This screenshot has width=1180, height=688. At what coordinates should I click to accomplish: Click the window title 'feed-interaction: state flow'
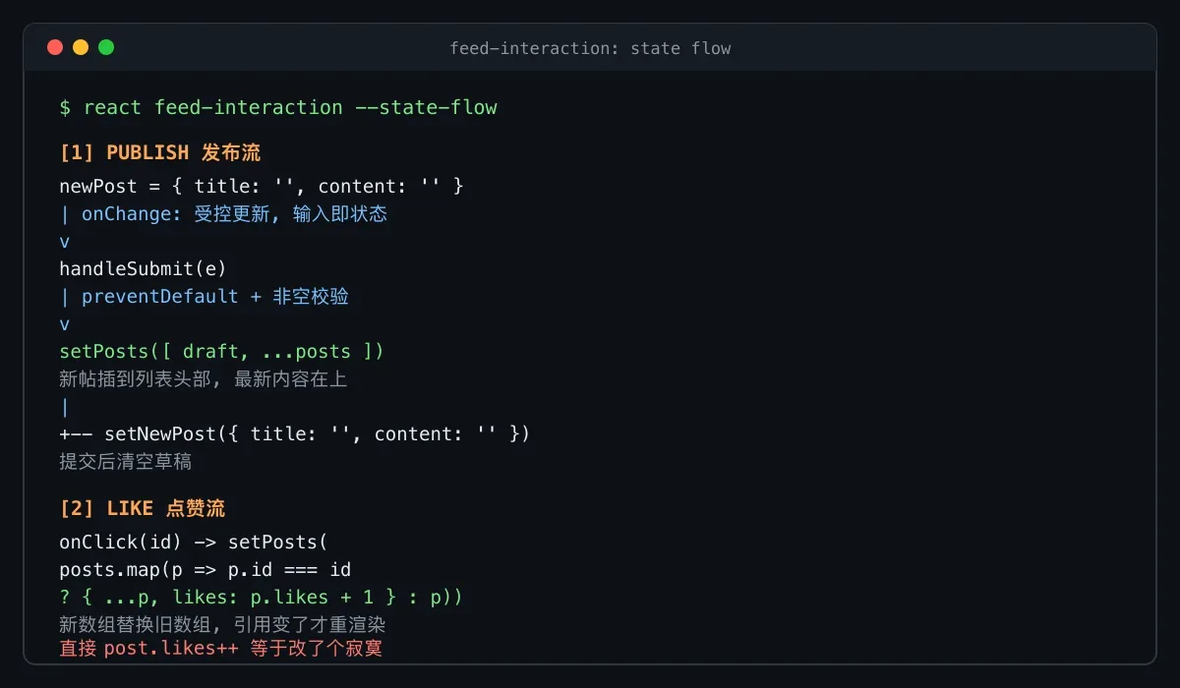(x=590, y=48)
